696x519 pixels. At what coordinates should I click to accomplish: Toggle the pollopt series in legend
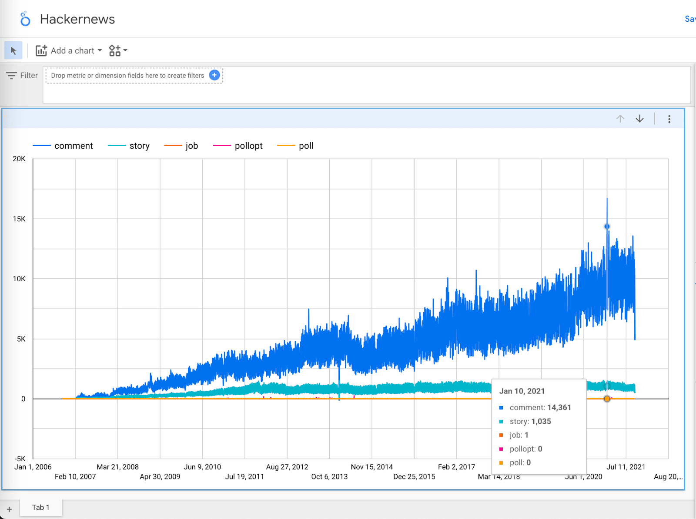(248, 146)
